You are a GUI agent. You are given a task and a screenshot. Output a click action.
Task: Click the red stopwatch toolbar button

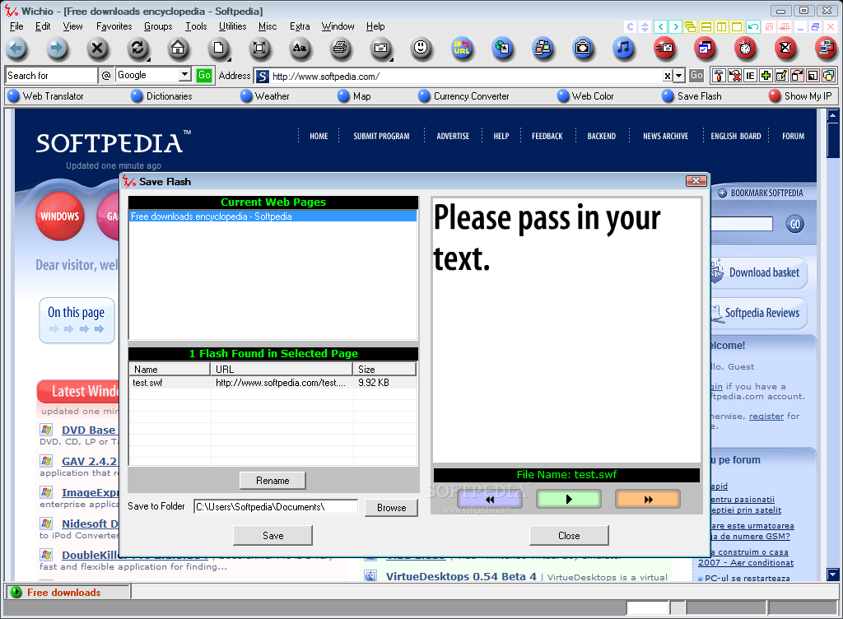pyautogui.click(x=744, y=49)
